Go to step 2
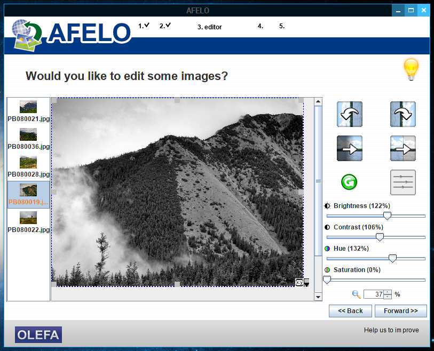 [165, 26]
